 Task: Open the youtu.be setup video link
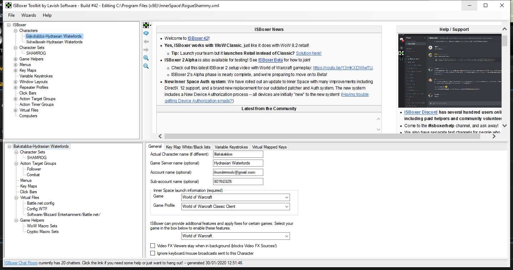(x=343, y=68)
